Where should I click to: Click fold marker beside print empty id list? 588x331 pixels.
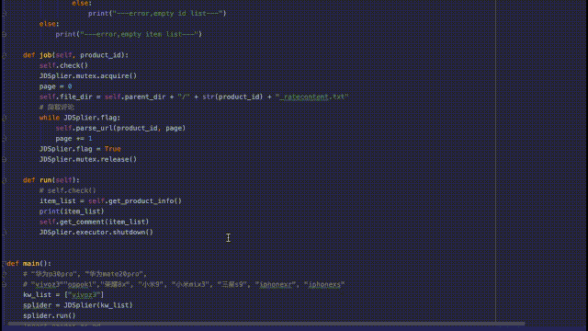[x=4, y=14]
